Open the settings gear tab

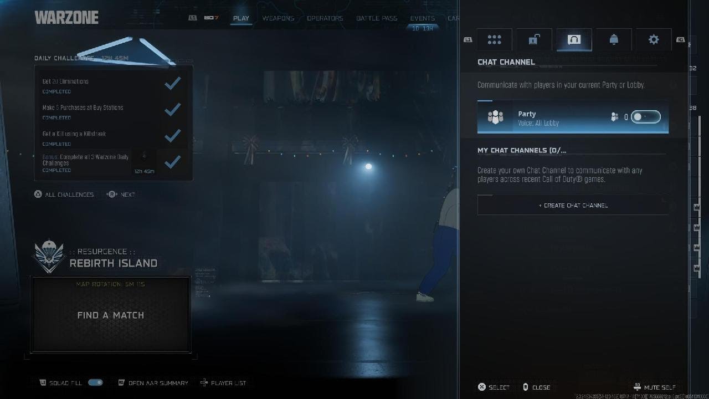click(x=654, y=40)
